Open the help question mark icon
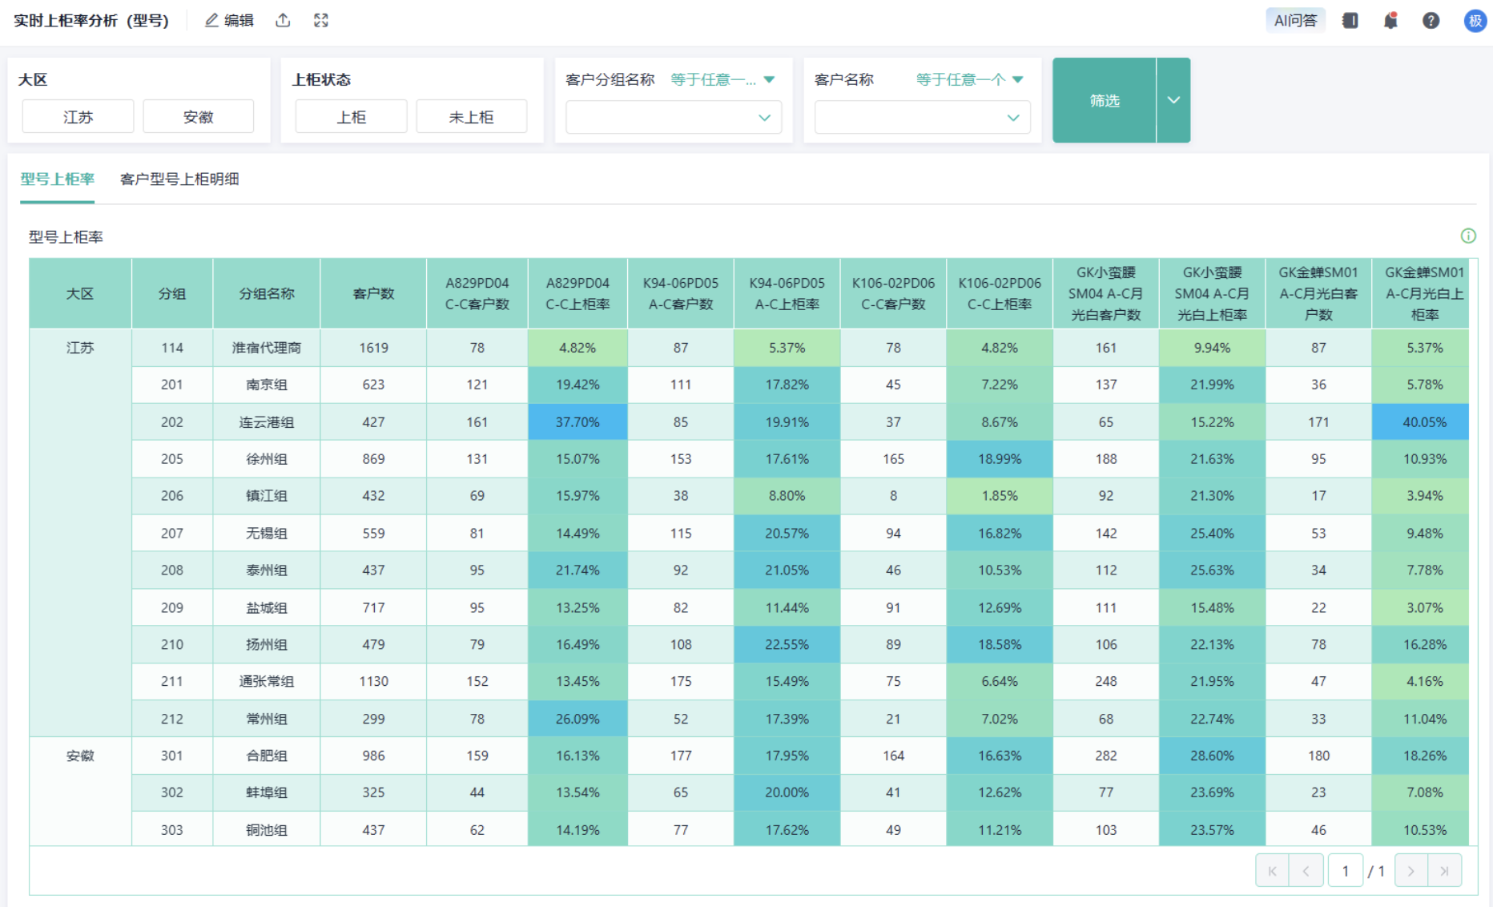The image size is (1493, 907). pyautogui.click(x=1431, y=21)
